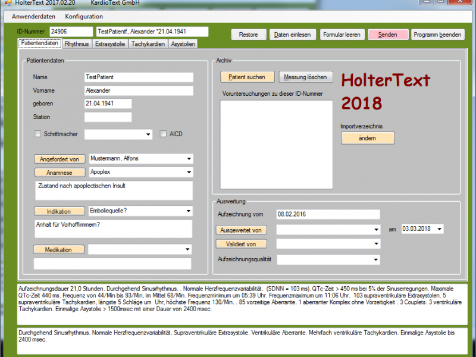Click the Voruntersuchungen list box
The width and height of the screenshot is (476, 357).
(277, 145)
